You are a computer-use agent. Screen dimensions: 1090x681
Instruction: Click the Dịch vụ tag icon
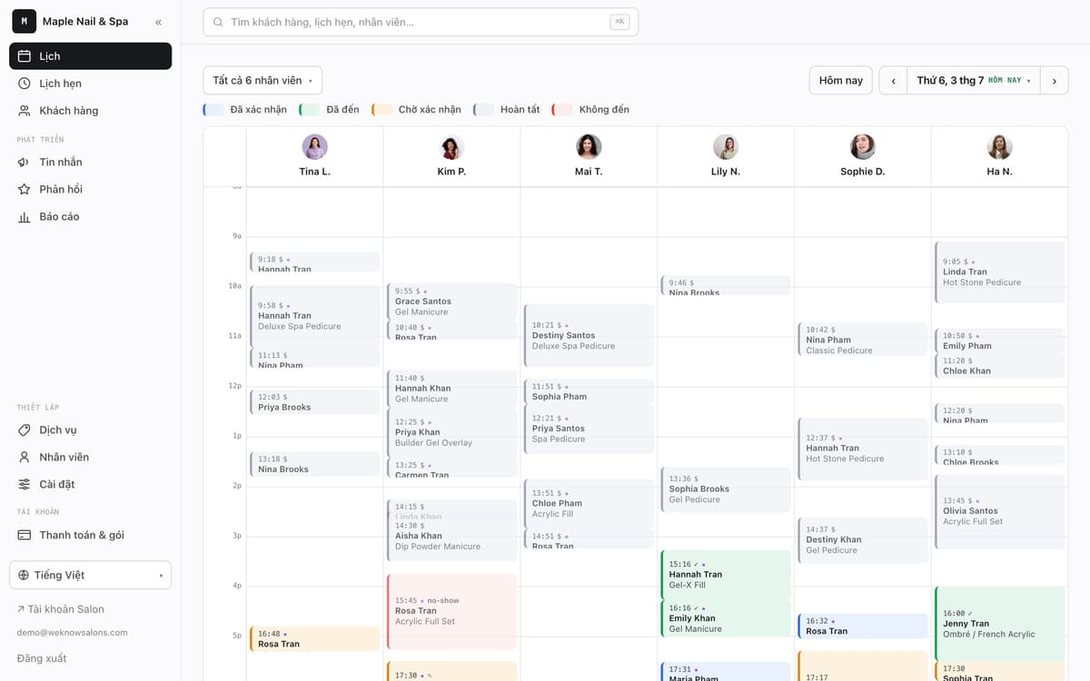[x=25, y=430]
